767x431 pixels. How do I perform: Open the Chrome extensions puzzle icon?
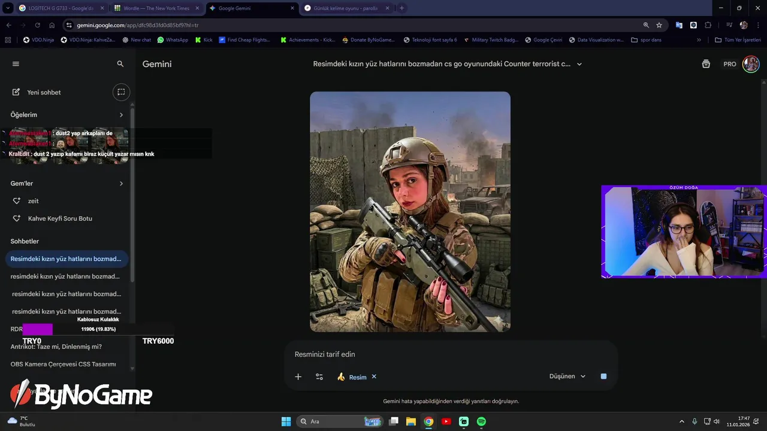pyautogui.click(x=708, y=25)
